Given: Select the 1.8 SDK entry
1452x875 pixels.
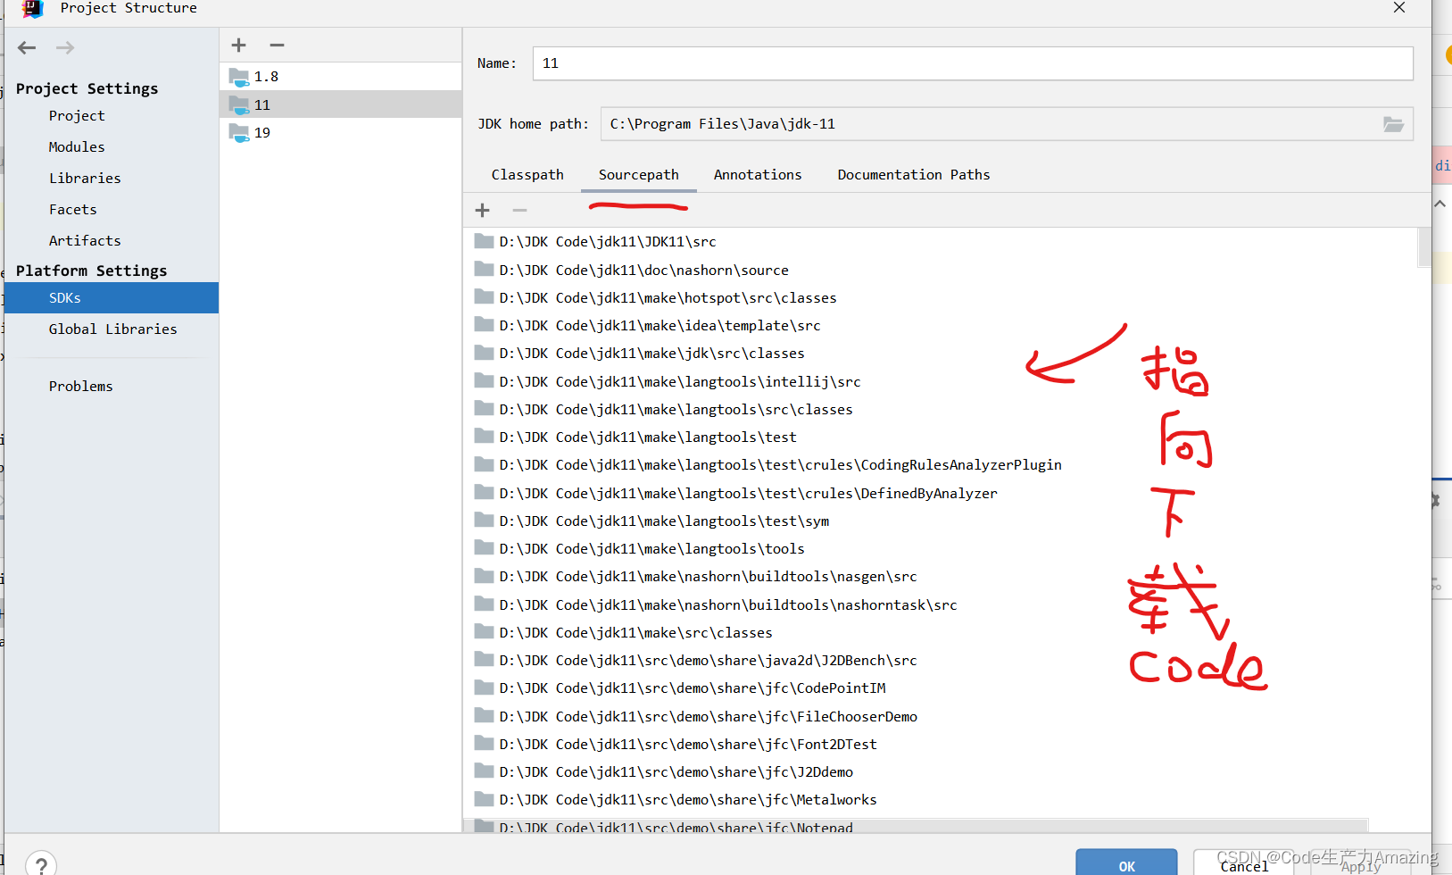Looking at the screenshot, I should pos(265,76).
